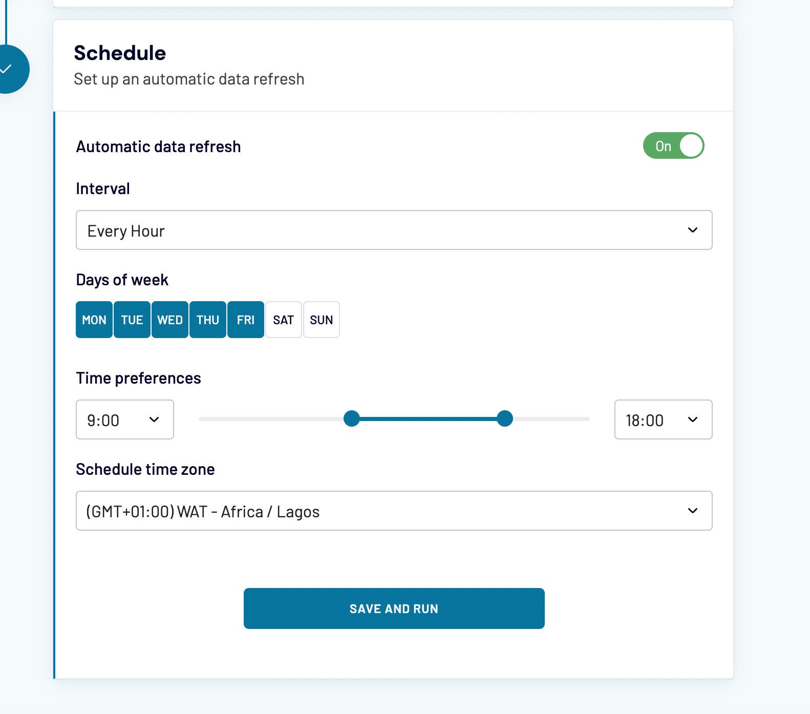Viewport: 810px width, 714px height.
Task: Enable the SAT day button
Action: [x=283, y=320]
